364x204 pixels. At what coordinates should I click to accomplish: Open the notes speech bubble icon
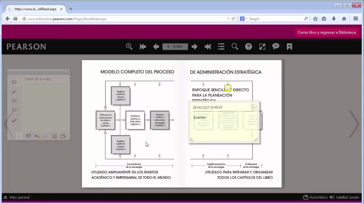pos(276,46)
